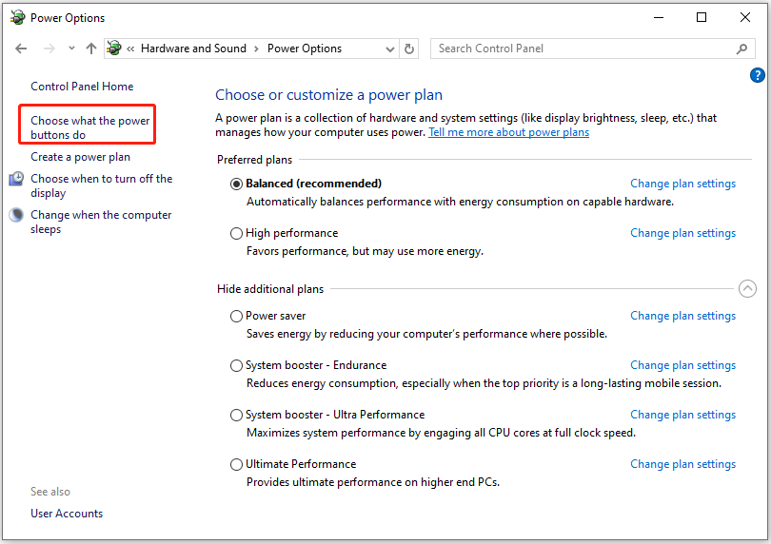This screenshot has height=544, width=771.
Task: Minimize the Power Options window
Action: click(x=659, y=17)
